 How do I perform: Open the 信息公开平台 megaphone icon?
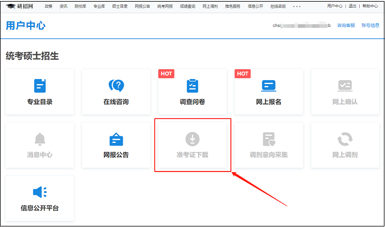coord(40,192)
